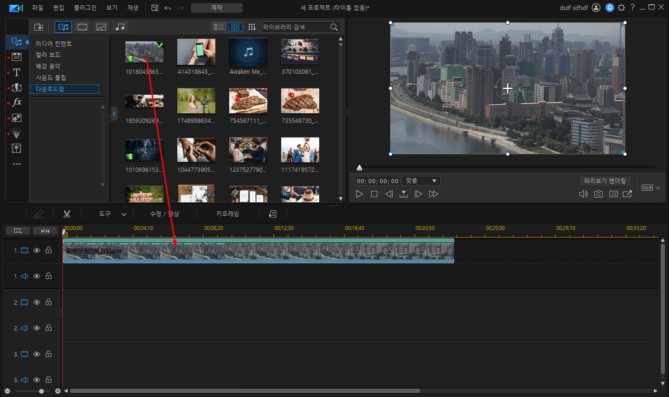Click the preview volume speaker icon
Image resolution: width=669 pixels, height=397 pixels.
point(583,194)
